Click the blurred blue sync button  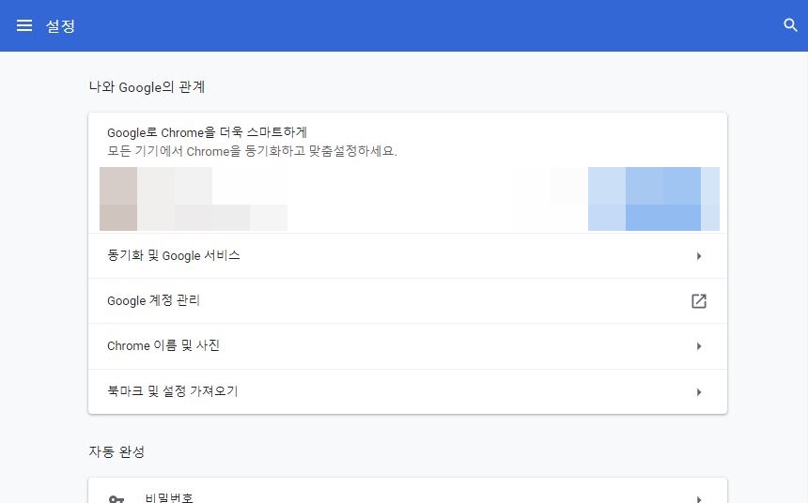click(653, 199)
